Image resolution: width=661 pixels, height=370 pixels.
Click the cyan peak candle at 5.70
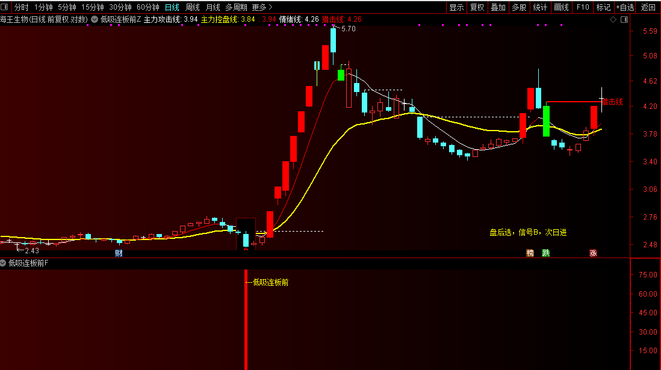point(333,40)
